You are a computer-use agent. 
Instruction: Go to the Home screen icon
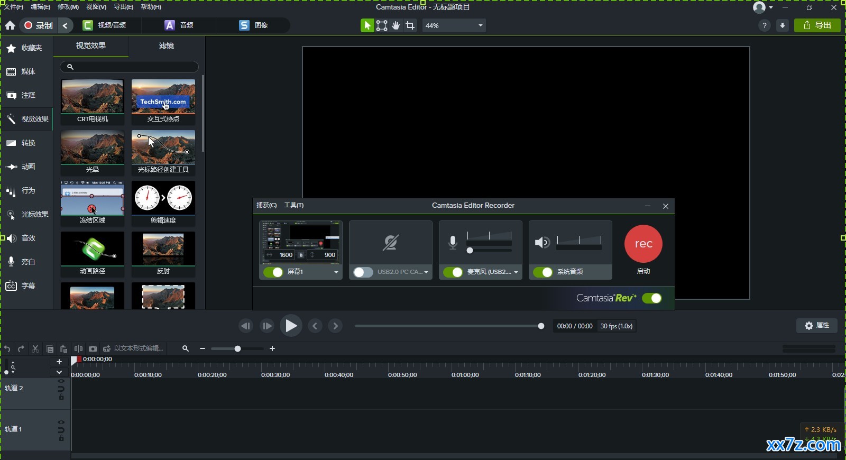(x=10, y=25)
